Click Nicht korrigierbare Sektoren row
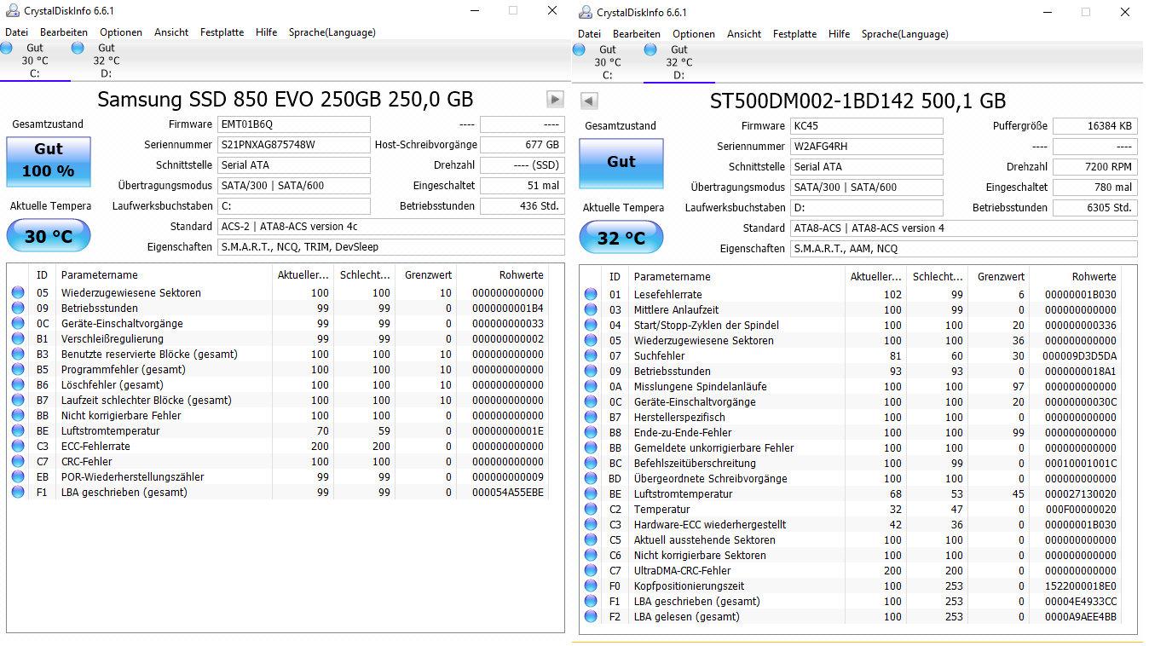1149x646 pixels. click(x=851, y=555)
